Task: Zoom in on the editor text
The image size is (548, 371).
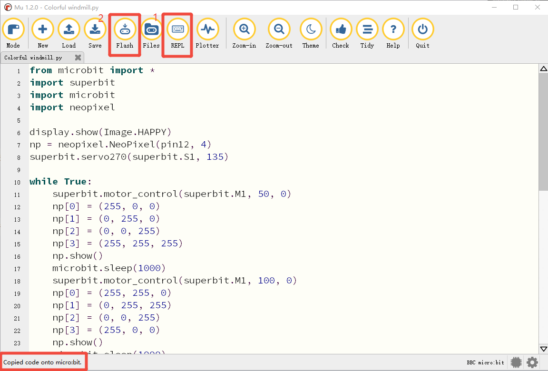Action: click(244, 34)
